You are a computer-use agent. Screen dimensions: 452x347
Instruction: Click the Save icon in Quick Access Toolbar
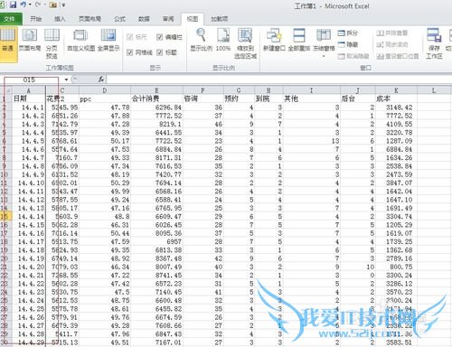tap(13, 5)
